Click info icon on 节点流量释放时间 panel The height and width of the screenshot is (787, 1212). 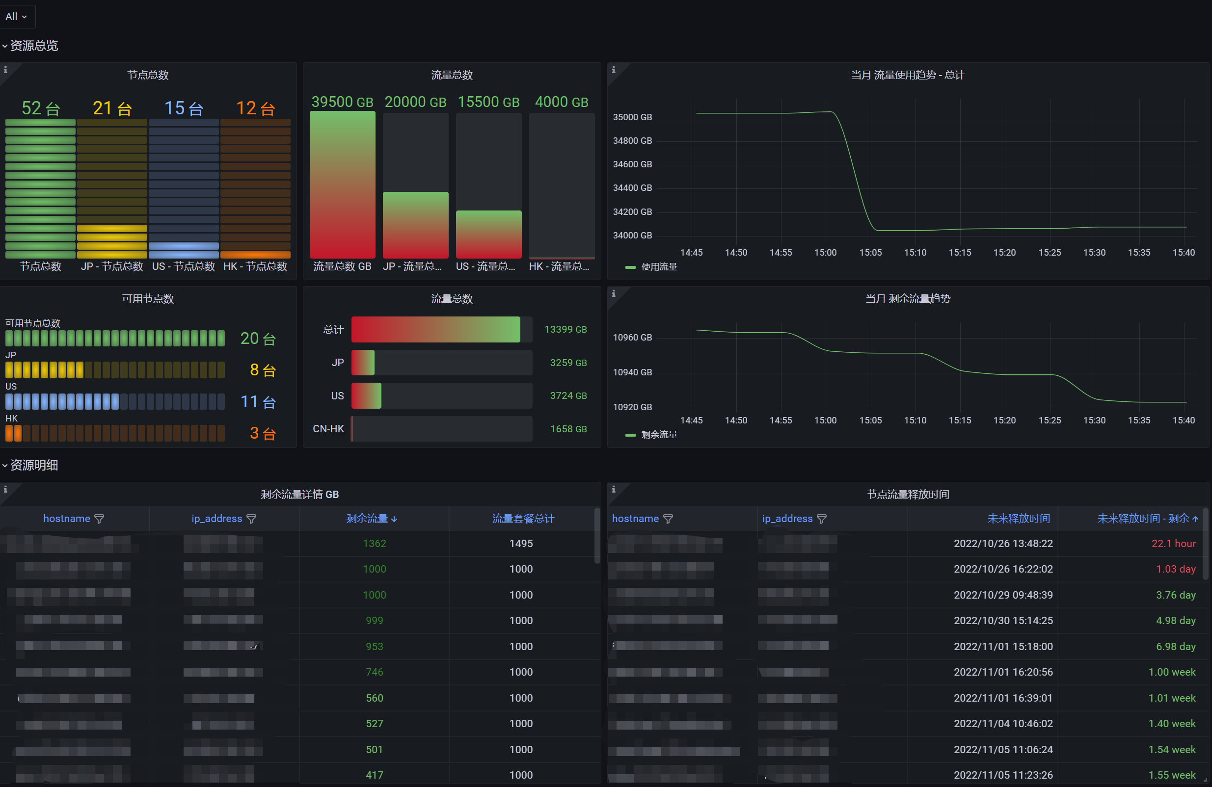(x=613, y=489)
